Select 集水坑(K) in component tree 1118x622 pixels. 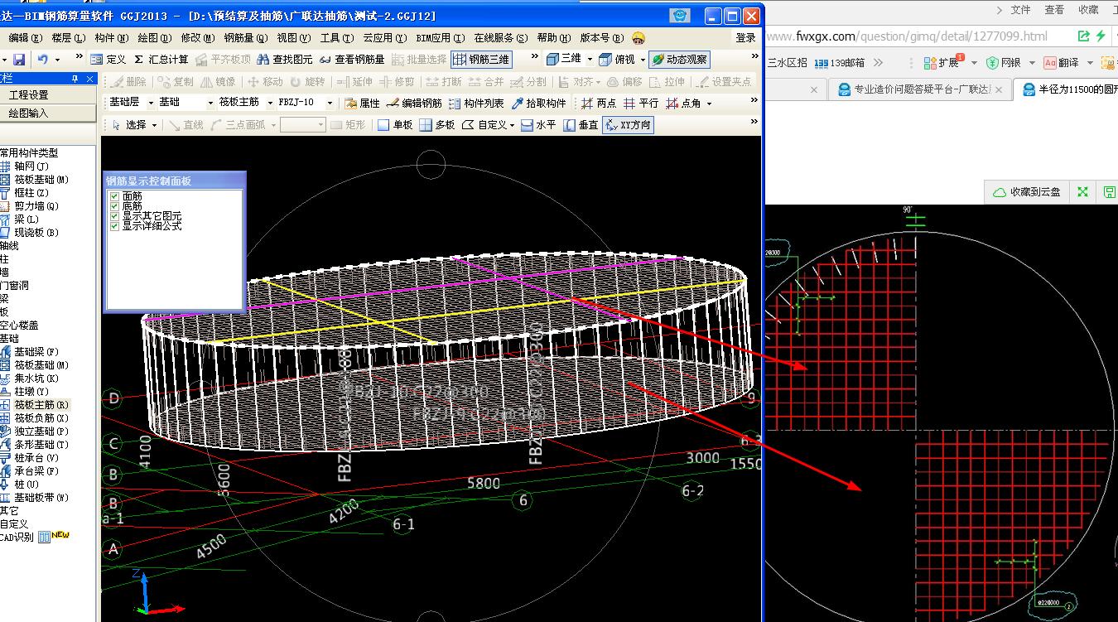point(31,379)
